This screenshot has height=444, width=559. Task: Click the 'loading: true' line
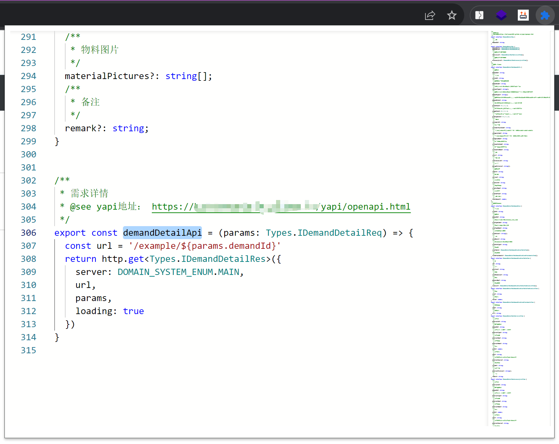[x=110, y=311]
